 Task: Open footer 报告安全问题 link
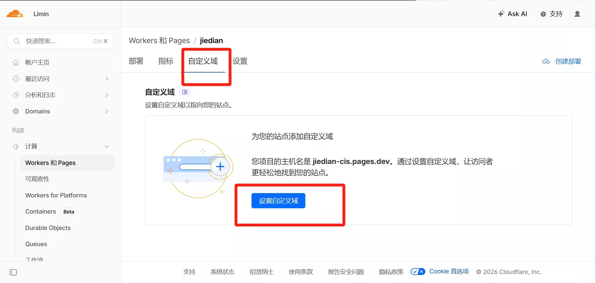346,272
